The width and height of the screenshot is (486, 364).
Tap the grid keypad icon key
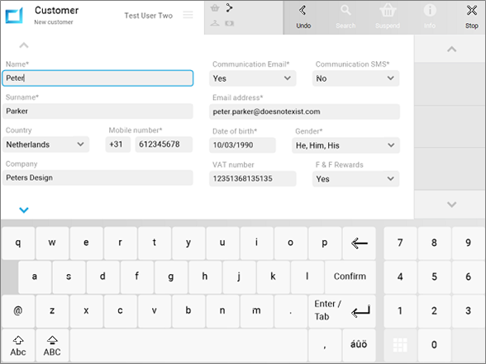(x=400, y=346)
